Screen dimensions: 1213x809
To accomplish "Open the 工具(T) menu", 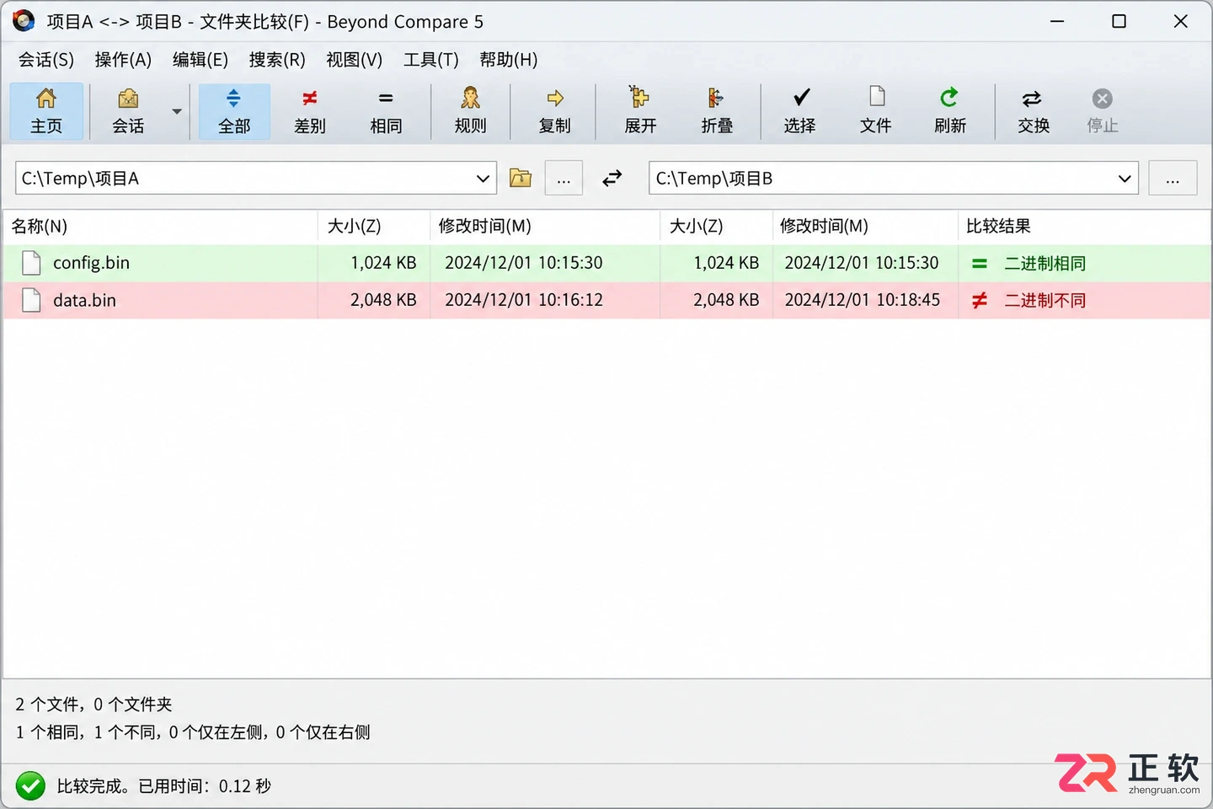I will point(431,60).
